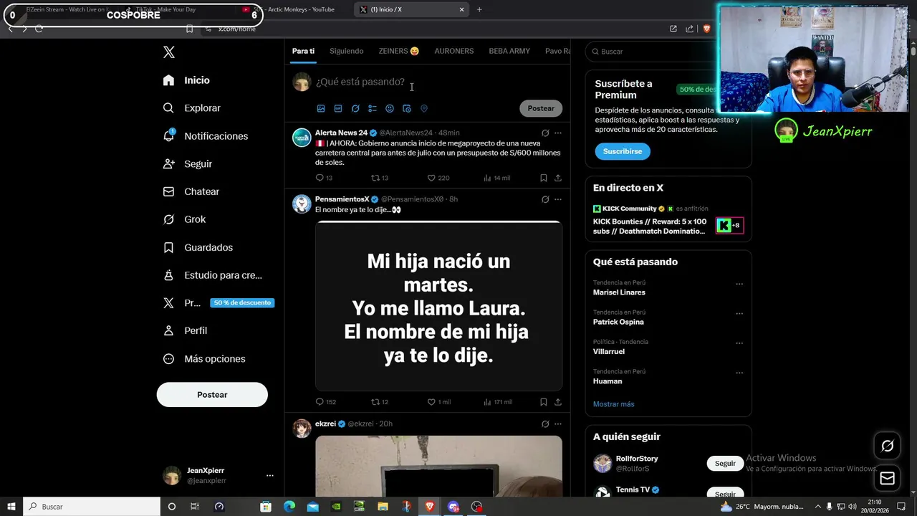Open Más opciones in the sidebar

pos(204,358)
